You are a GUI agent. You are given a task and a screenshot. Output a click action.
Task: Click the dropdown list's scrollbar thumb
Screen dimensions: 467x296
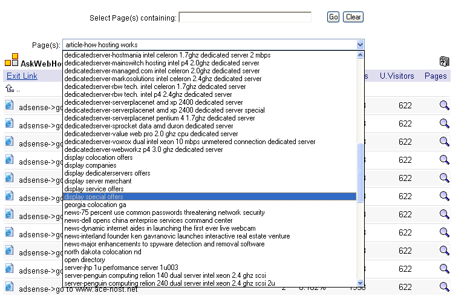click(361, 173)
